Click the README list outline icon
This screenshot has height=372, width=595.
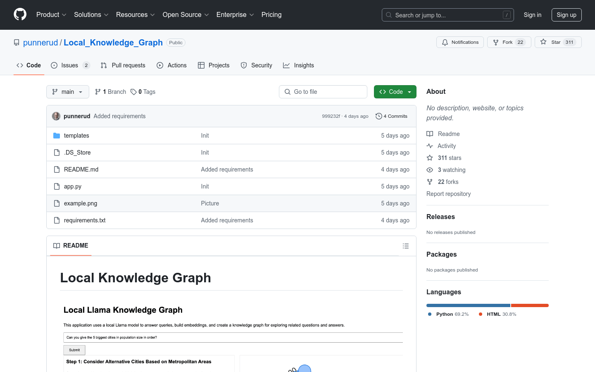point(406,246)
